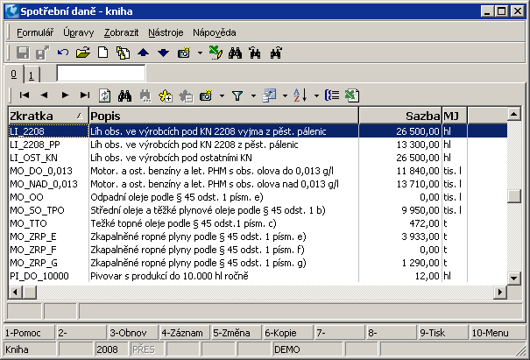Click 6-Kopie function key button

(288, 333)
